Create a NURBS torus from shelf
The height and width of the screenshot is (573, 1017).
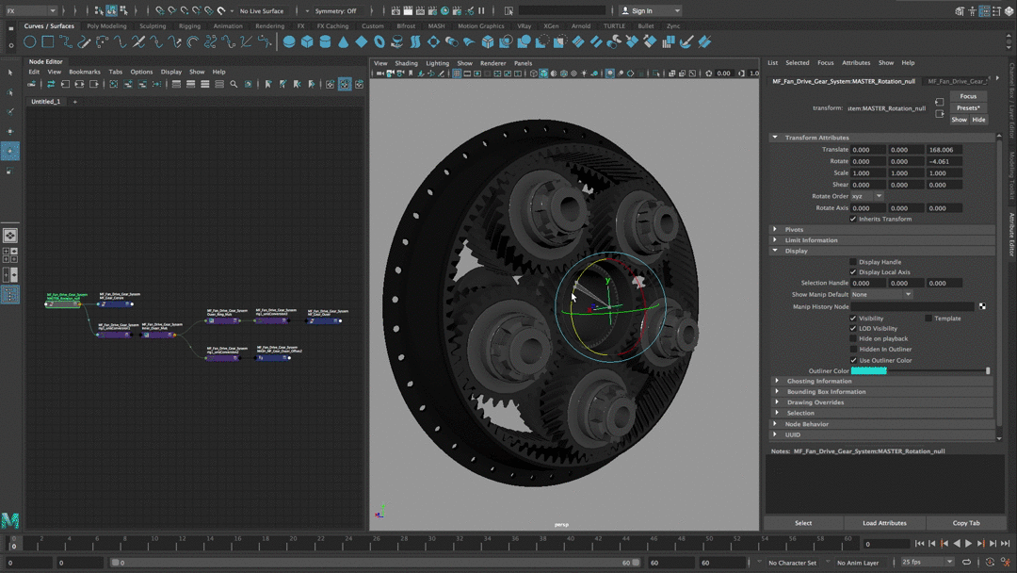point(379,42)
